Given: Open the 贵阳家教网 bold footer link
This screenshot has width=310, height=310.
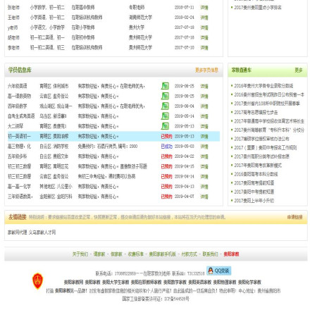Looking at the screenshot, I should (x=73, y=282).
